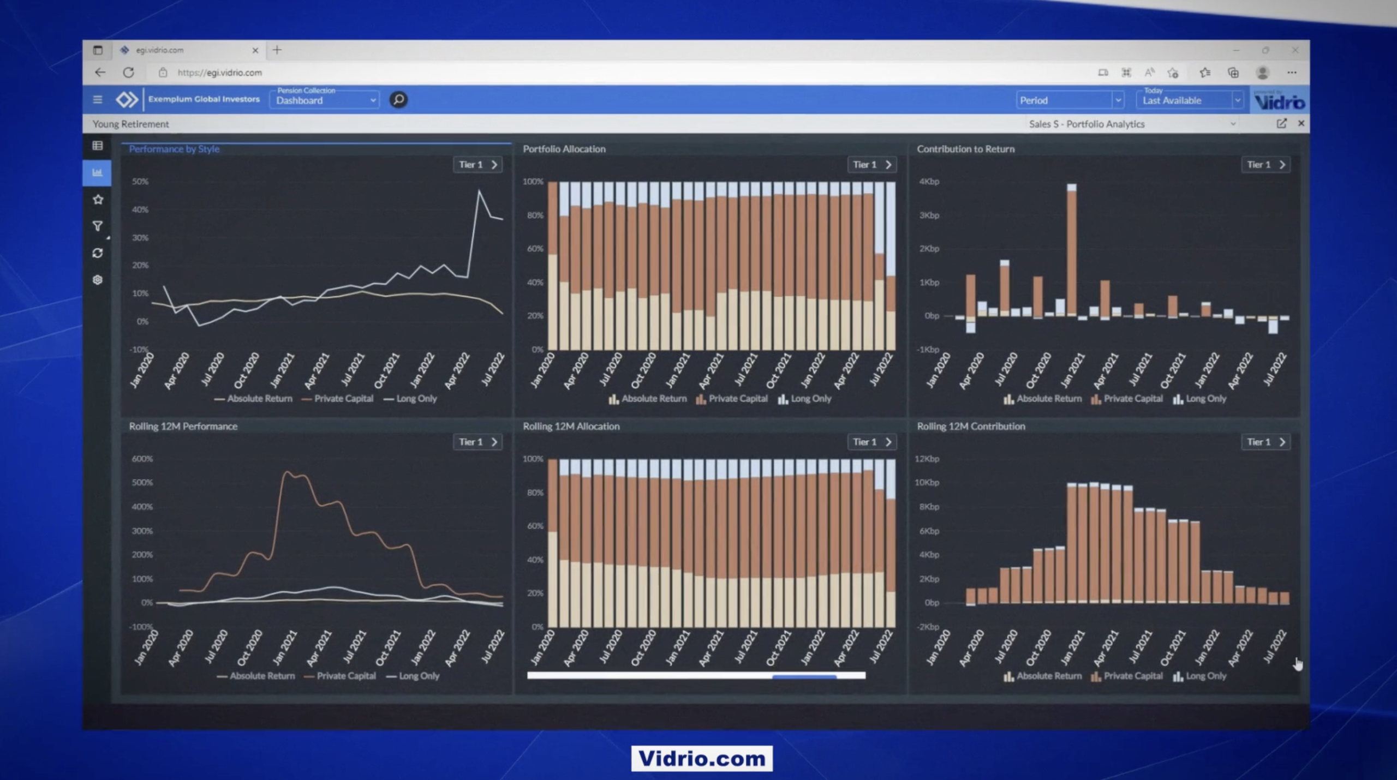Viewport: 1397px width, 780px height.
Task: Select the chart view sidebar icon
Action: pos(98,172)
